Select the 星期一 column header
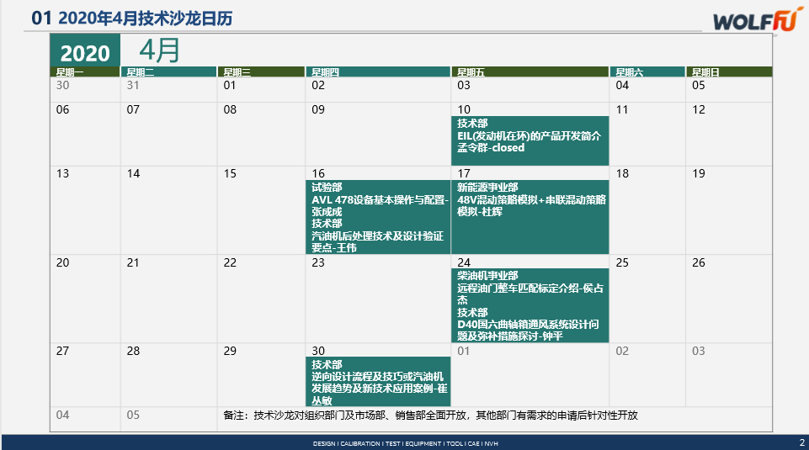Viewport: 809px width, 450px height. tap(85, 72)
